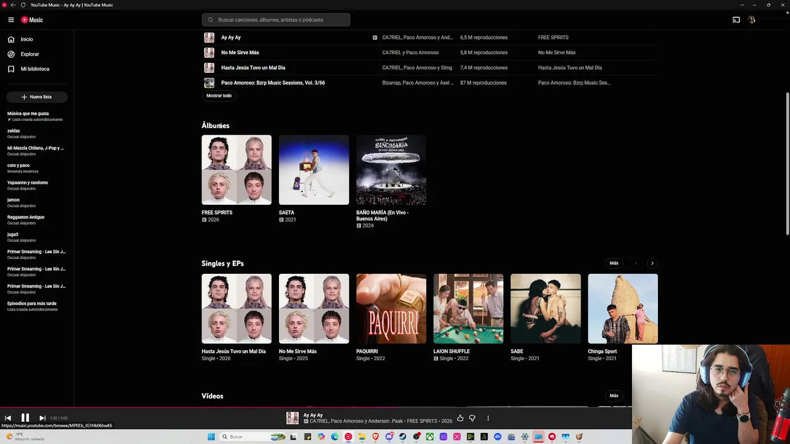Click the Windows taskbar Buscar search box
The height and width of the screenshot is (444, 790).
click(x=254, y=437)
